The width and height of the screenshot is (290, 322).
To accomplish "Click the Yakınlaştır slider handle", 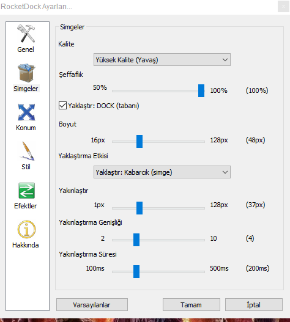I will (139, 208).
